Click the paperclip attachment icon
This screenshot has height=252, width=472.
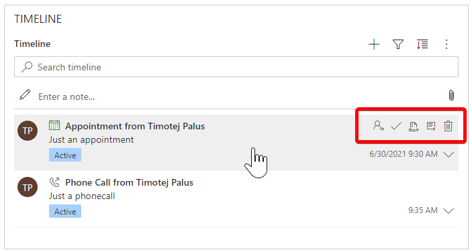click(451, 96)
